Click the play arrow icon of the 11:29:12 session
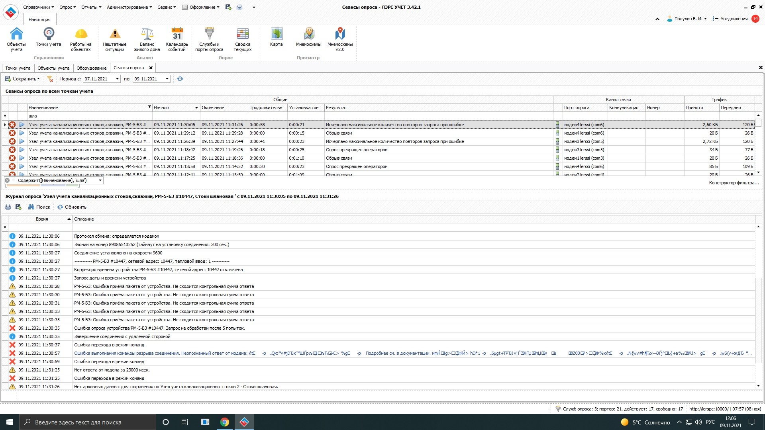The image size is (765, 430). (x=22, y=133)
